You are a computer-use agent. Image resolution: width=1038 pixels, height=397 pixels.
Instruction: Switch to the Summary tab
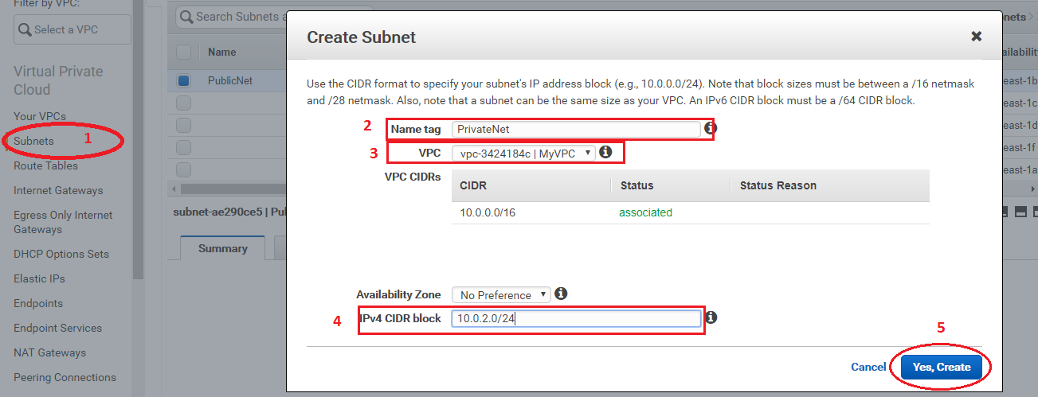coord(223,248)
